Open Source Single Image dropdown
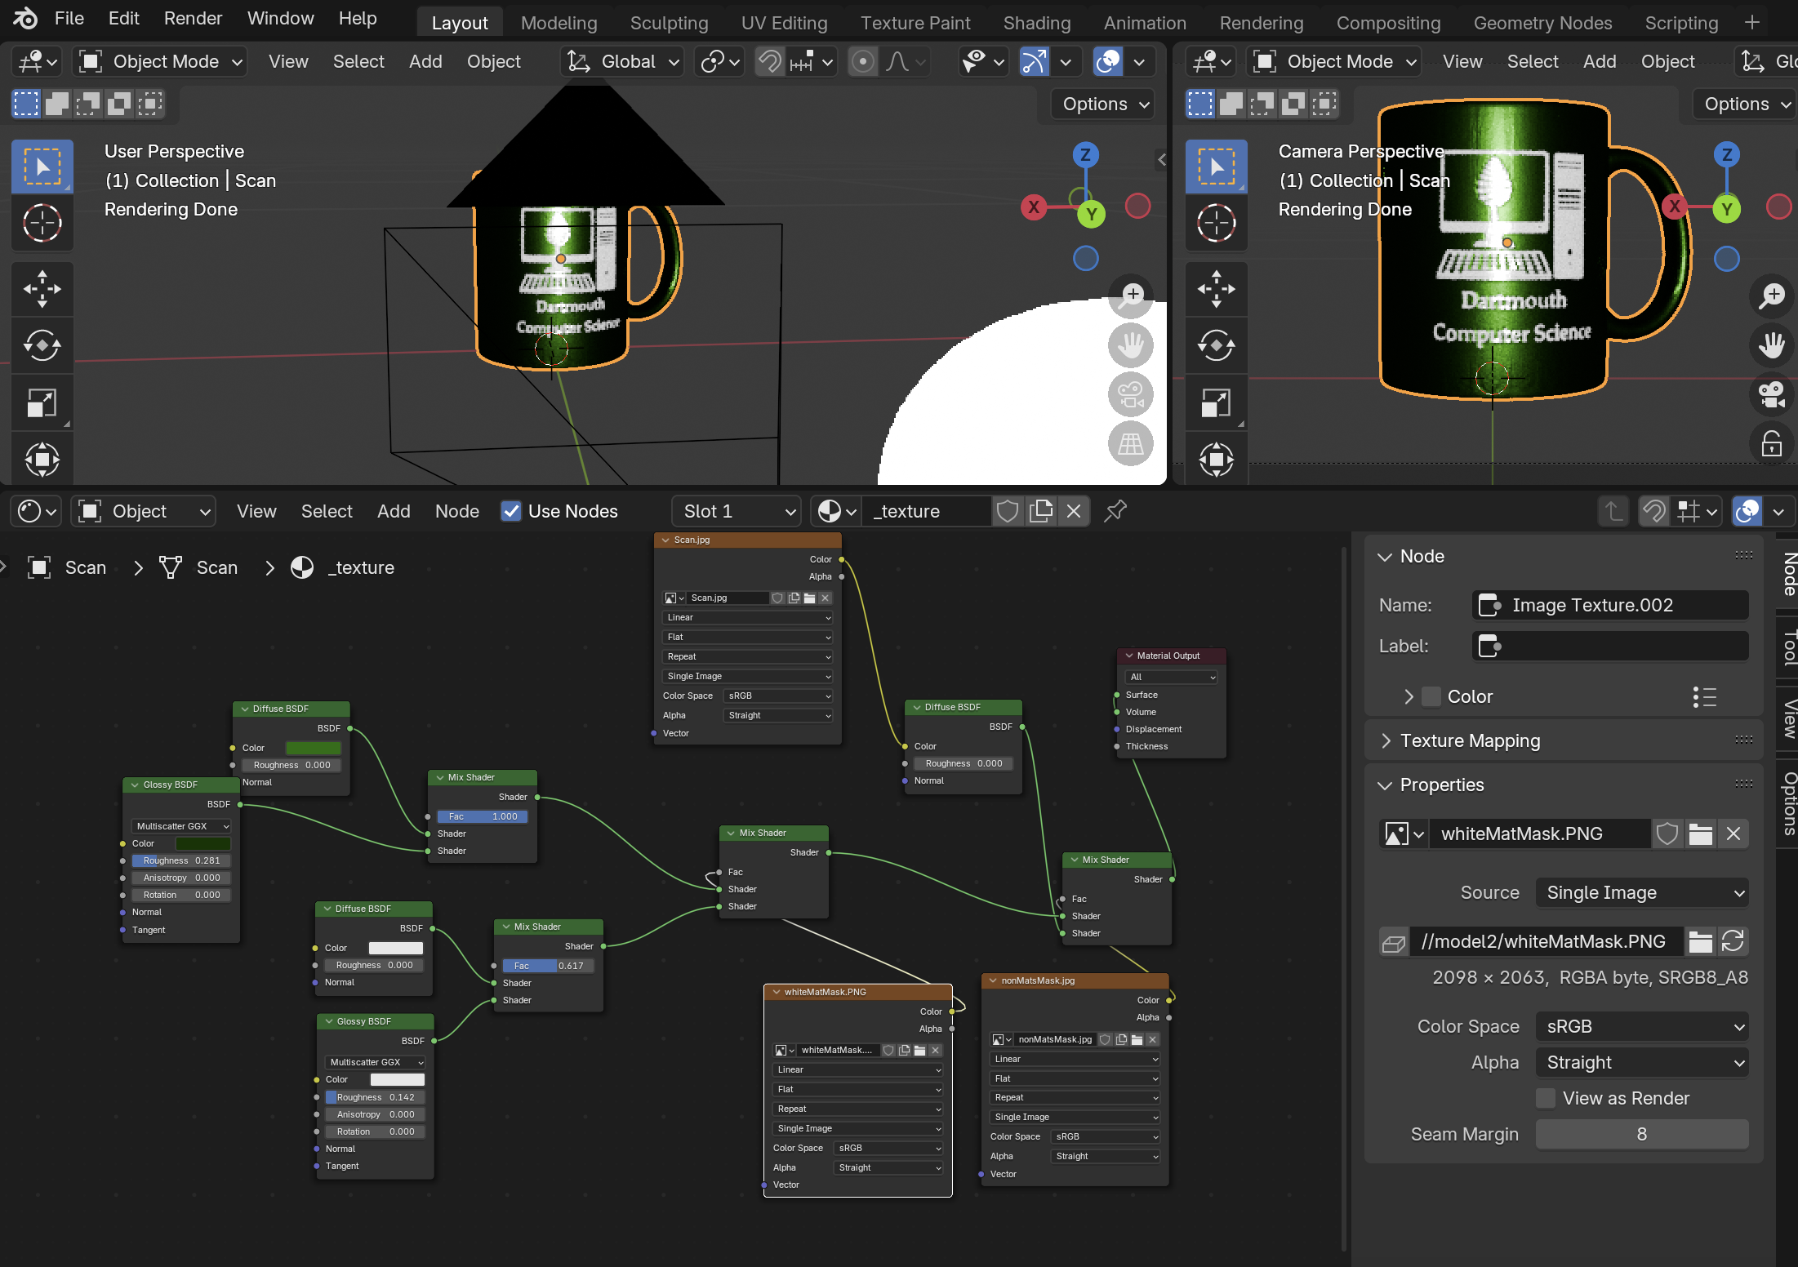The width and height of the screenshot is (1798, 1267). click(1642, 892)
